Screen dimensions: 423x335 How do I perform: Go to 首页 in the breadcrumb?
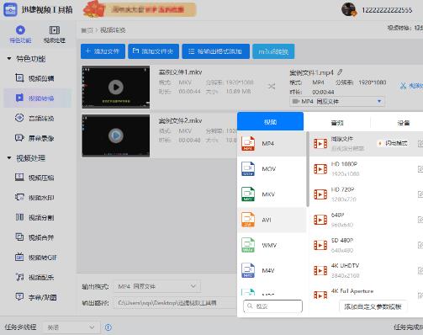[x=87, y=30]
